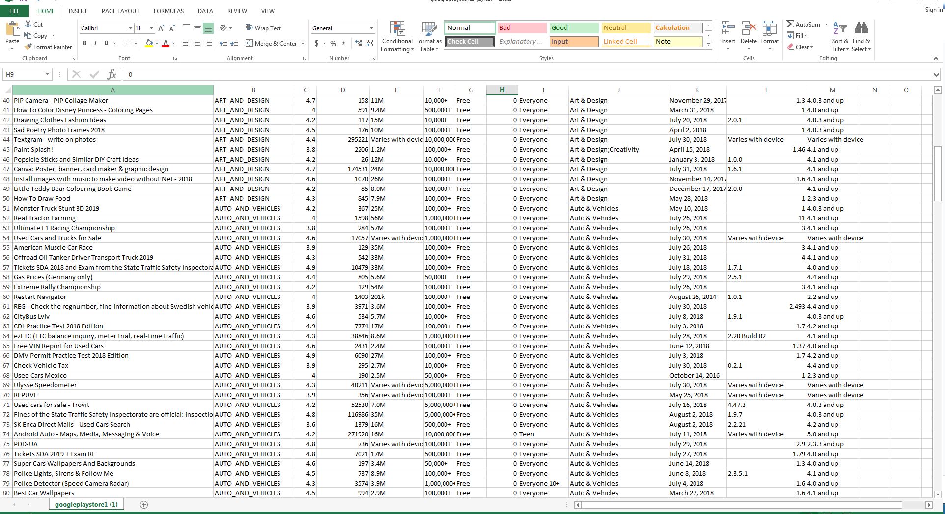Increase indent icon
The height and width of the screenshot is (514, 945).
coord(234,43)
